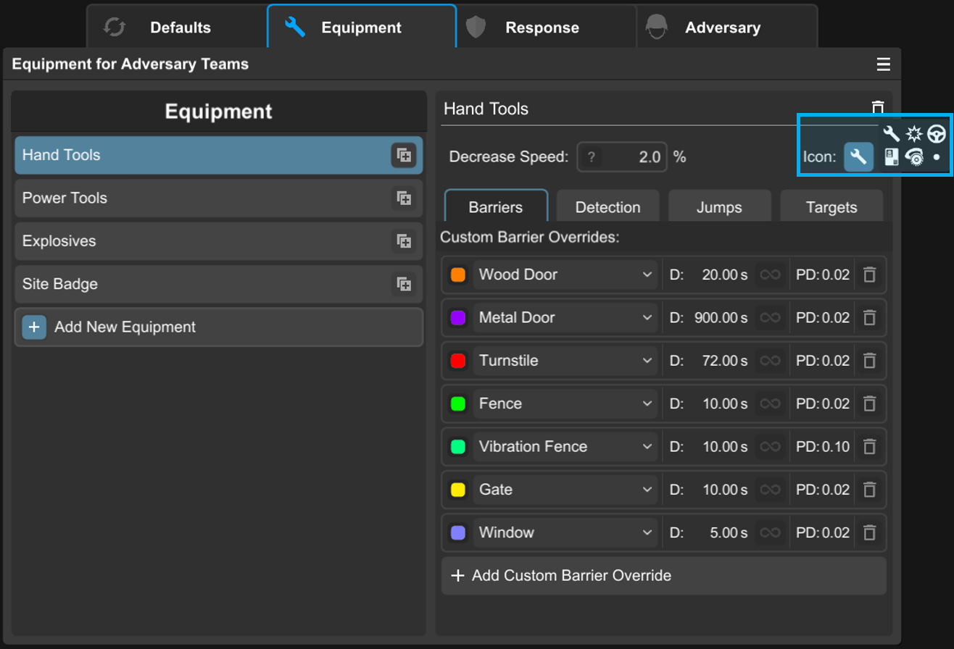Click the yellow Gate color swatch
Image resolution: width=954 pixels, height=649 pixels.
click(457, 490)
